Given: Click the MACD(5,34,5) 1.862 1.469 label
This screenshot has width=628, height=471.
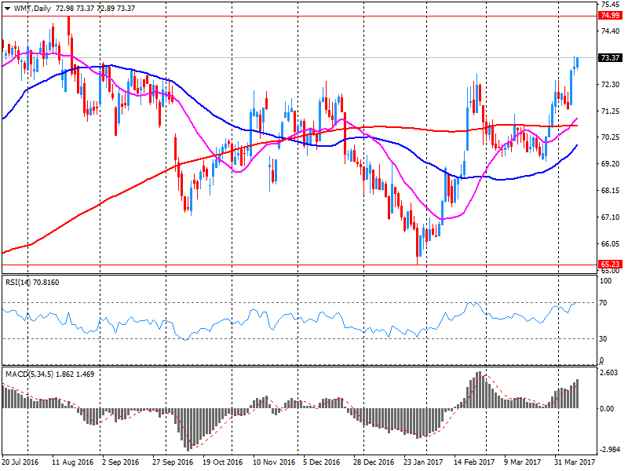Looking at the screenshot, I should [x=50, y=374].
